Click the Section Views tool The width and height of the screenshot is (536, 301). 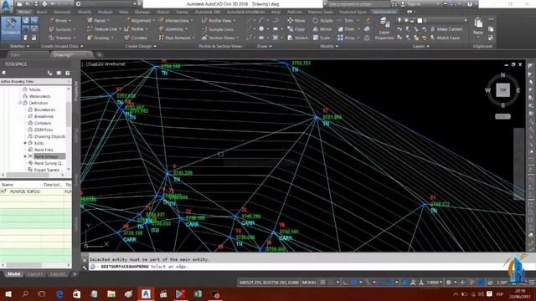point(220,38)
